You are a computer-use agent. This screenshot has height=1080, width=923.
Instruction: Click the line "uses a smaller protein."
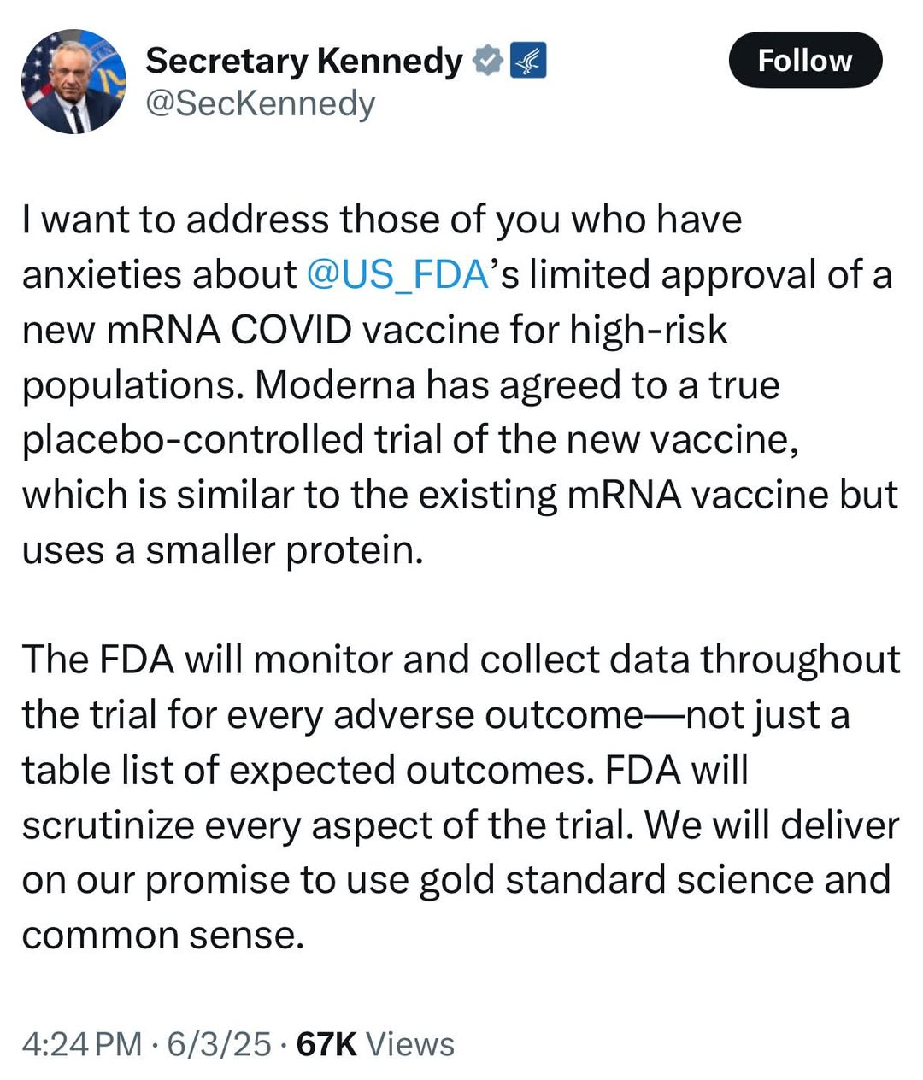pyautogui.click(x=222, y=550)
